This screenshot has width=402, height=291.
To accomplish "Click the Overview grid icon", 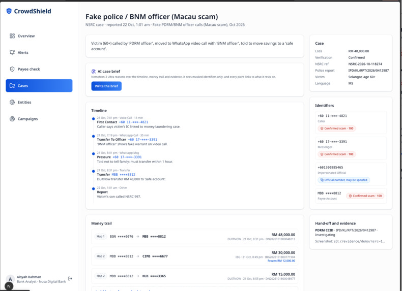I will point(12,36).
